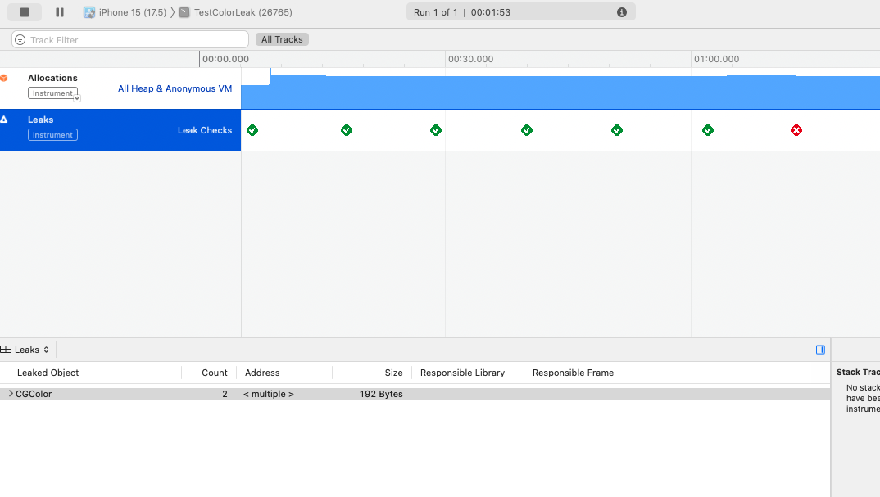Pause the current trace run
Image resolution: width=880 pixels, height=497 pixels.
tap(60, 12)
